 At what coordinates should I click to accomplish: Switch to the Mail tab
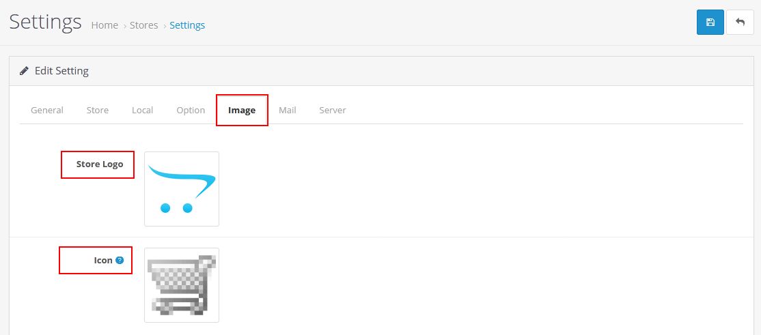[288, 110]
